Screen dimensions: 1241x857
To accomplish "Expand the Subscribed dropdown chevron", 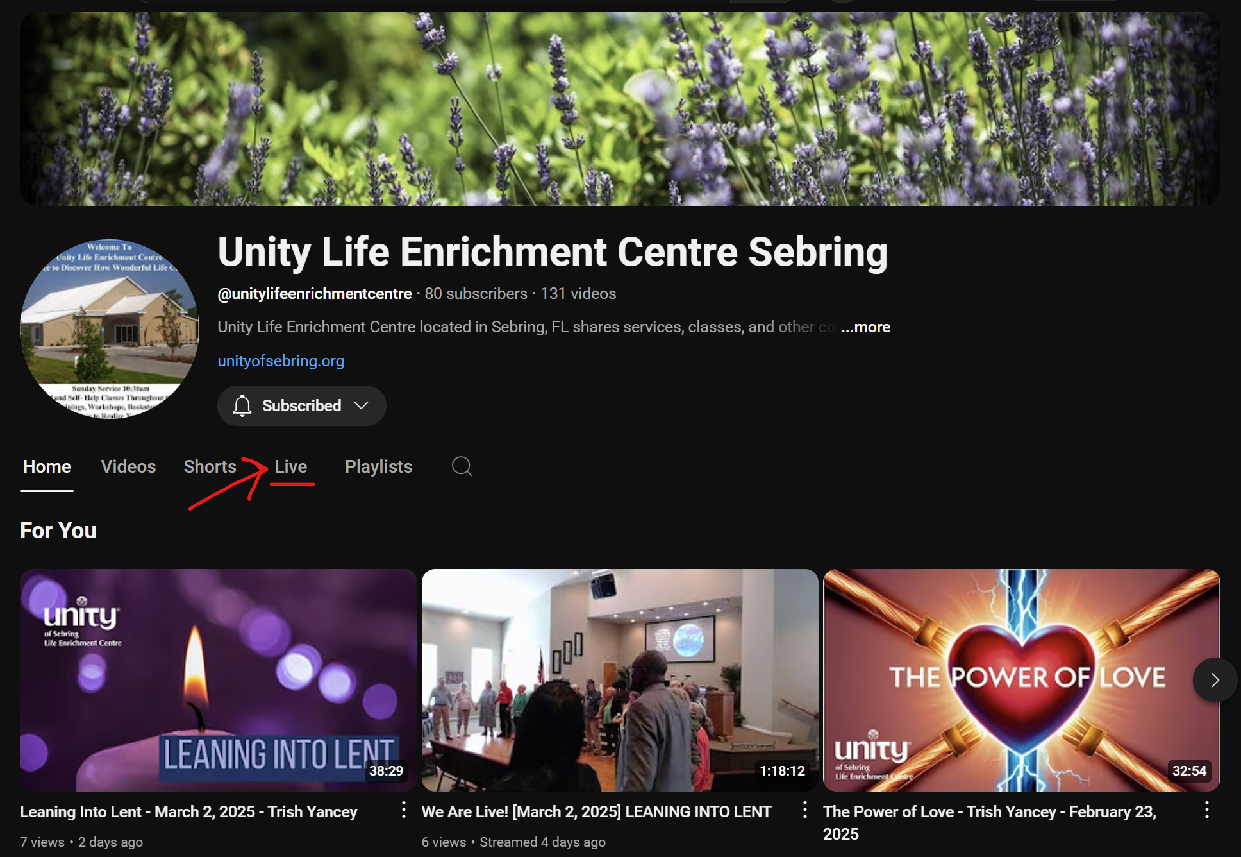I will click(x=362, y=405).
